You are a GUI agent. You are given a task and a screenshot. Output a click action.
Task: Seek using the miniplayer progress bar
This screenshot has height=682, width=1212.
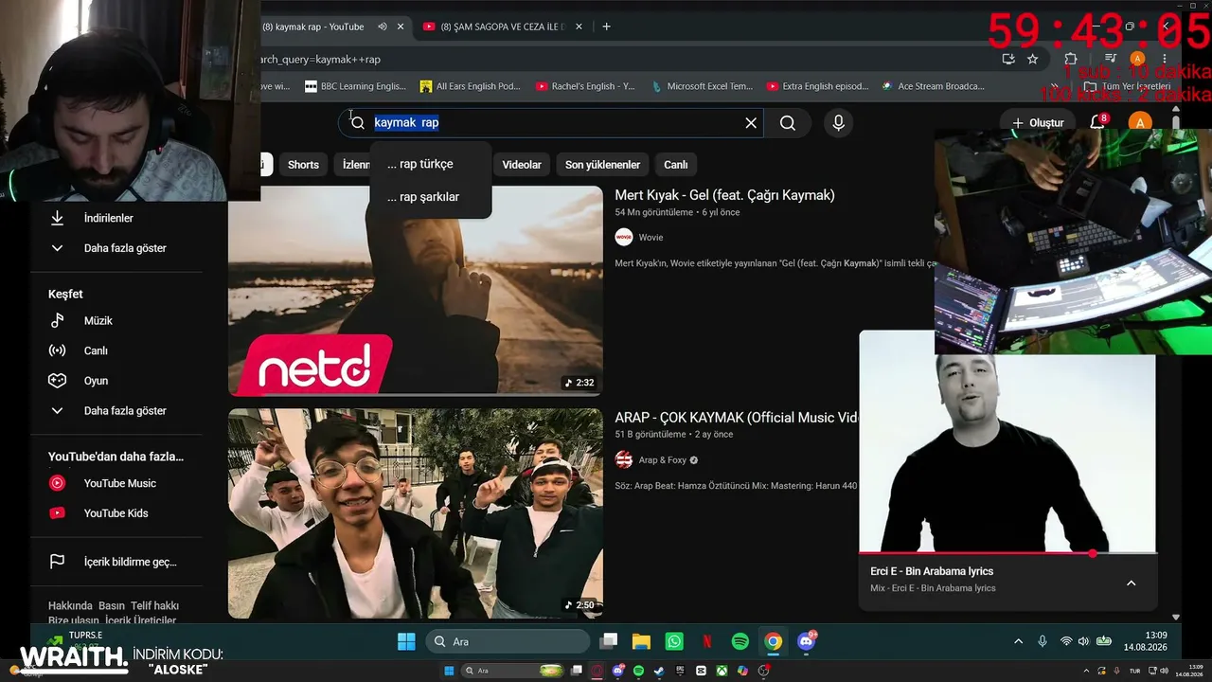(1007, 553)
